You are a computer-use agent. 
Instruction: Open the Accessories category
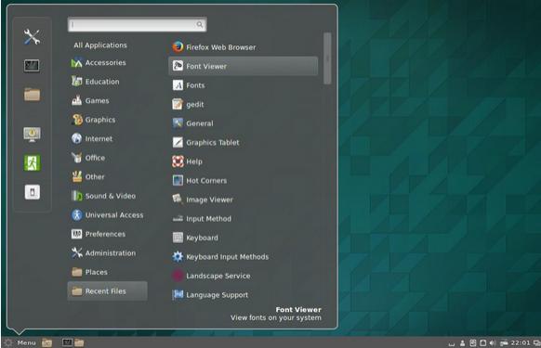(108, 63)
